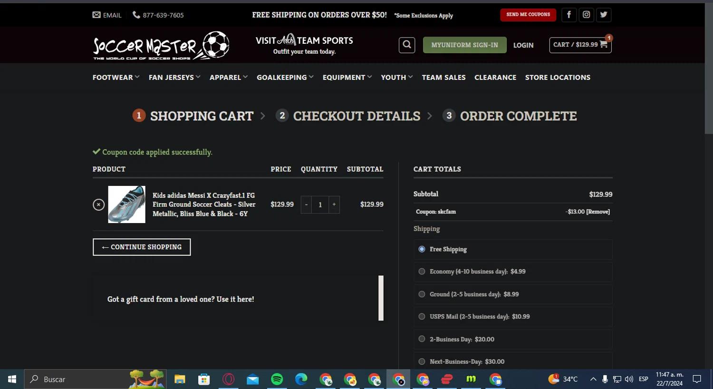Click the Soccer Master logo
The height and width of the screenshot is (389, 713).
coord(161,46)
